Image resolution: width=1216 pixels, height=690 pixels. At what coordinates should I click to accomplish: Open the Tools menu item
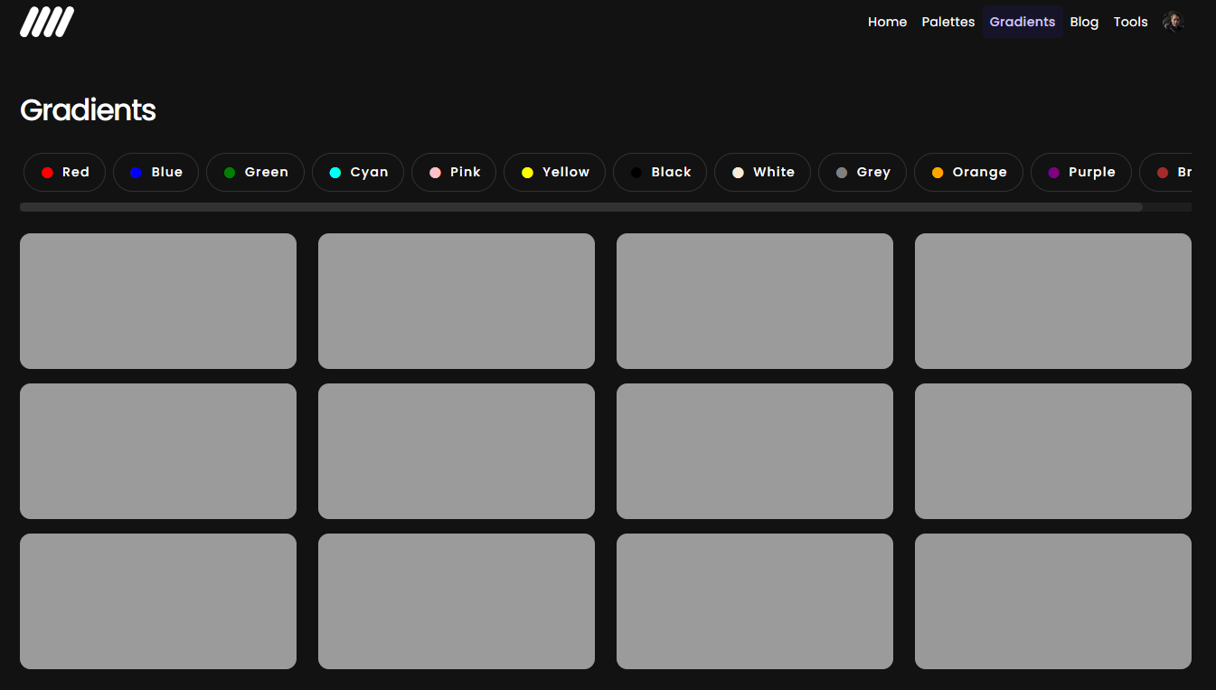coord(1130,22)
